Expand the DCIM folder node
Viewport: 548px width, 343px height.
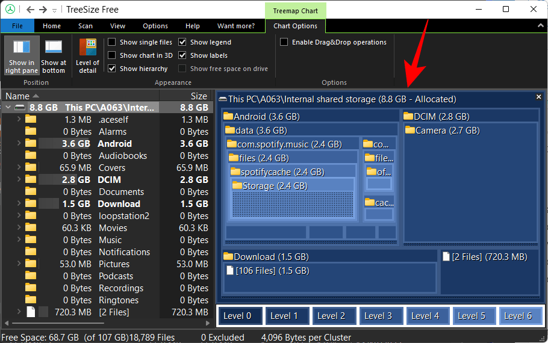click(x=19, y=179)
